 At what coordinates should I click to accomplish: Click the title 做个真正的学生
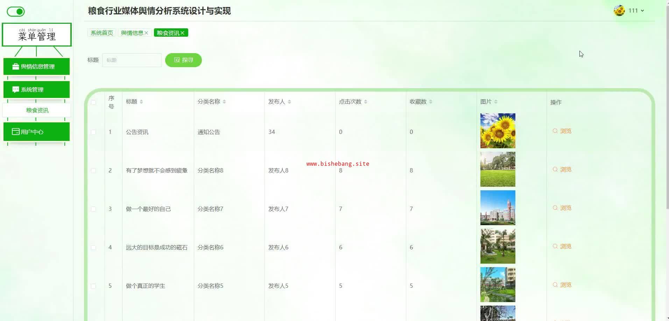146,286
